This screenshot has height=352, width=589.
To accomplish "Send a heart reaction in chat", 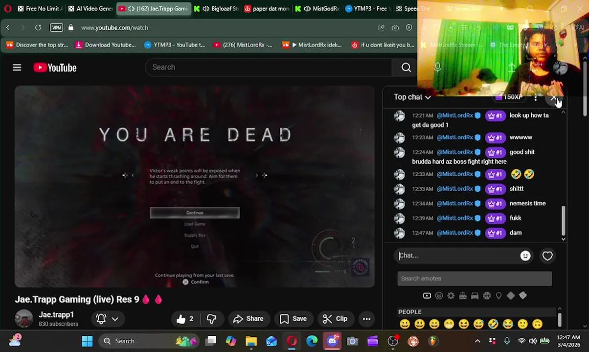I will coord(547,256).
